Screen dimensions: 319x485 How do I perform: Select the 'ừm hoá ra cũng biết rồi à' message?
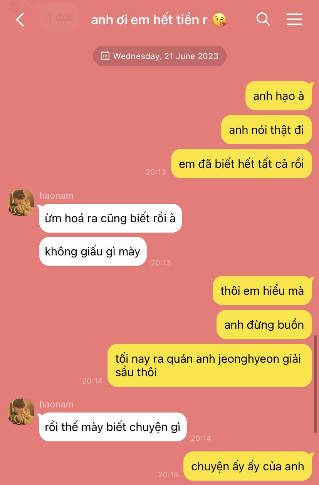[111, 218]
